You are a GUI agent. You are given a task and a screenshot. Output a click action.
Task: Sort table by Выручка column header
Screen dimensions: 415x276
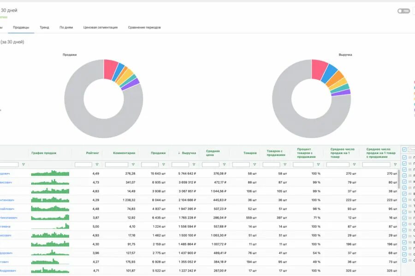point(189,153)
